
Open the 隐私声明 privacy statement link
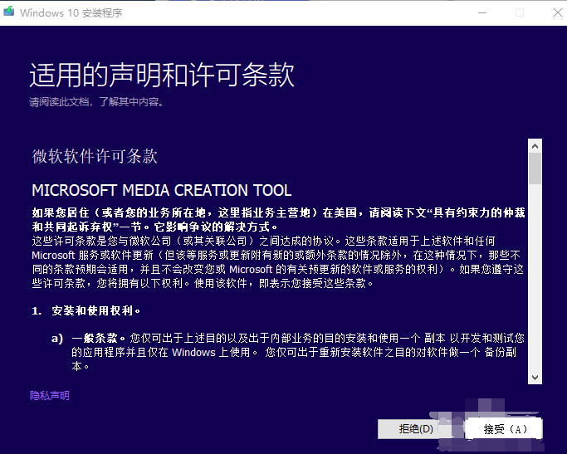50,396
